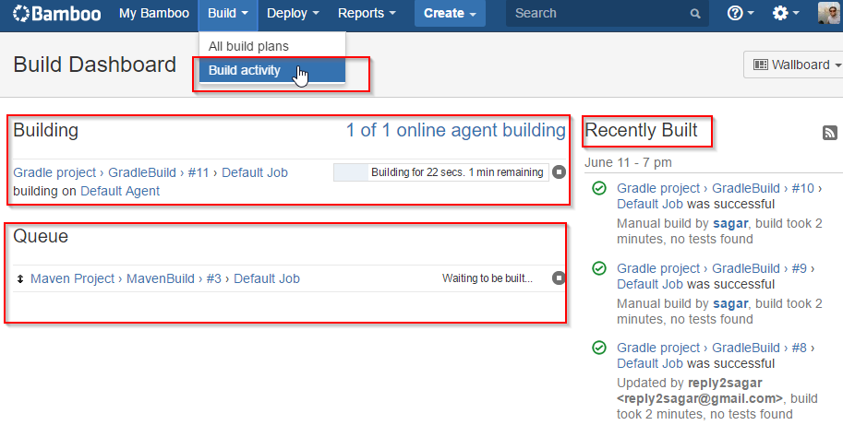This screenshot has height=425, width=843.
Task: Open the Create dropdown button
Action: coord(450,14)
